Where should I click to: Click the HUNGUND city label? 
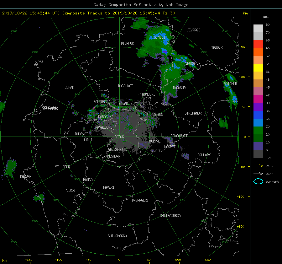point(149,94)
